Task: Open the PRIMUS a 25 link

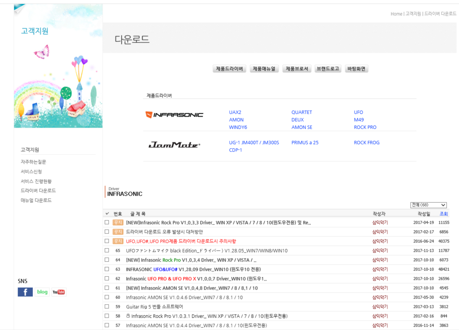Action: click(305, 143)
